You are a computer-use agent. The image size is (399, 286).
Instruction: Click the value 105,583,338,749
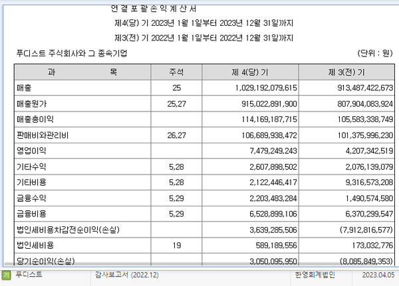365,119
